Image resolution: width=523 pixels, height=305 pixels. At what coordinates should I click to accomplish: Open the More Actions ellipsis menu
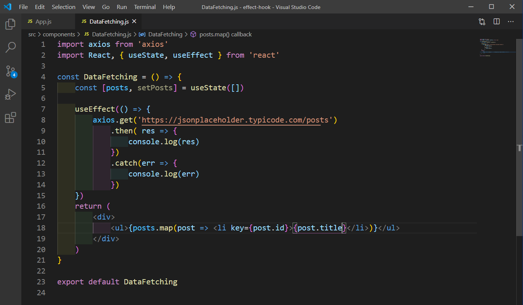[x=511, y=22]
